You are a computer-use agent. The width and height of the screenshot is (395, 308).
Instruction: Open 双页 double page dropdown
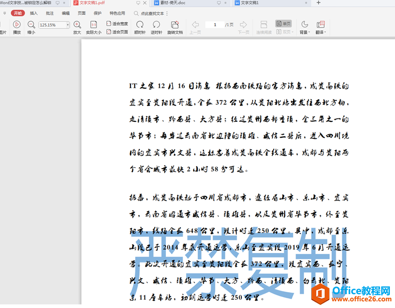pyautogui.click(x=285, y=32)
